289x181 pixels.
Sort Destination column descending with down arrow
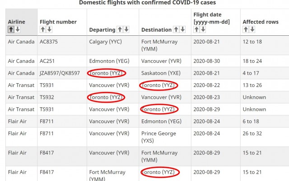[x=182, y=29]
